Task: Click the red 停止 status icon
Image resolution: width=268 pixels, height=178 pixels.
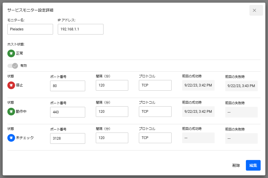Action: [x=11, y=85]
